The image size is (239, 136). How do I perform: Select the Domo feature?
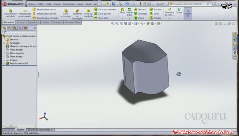pyautogui.click(x=154, y=14)
